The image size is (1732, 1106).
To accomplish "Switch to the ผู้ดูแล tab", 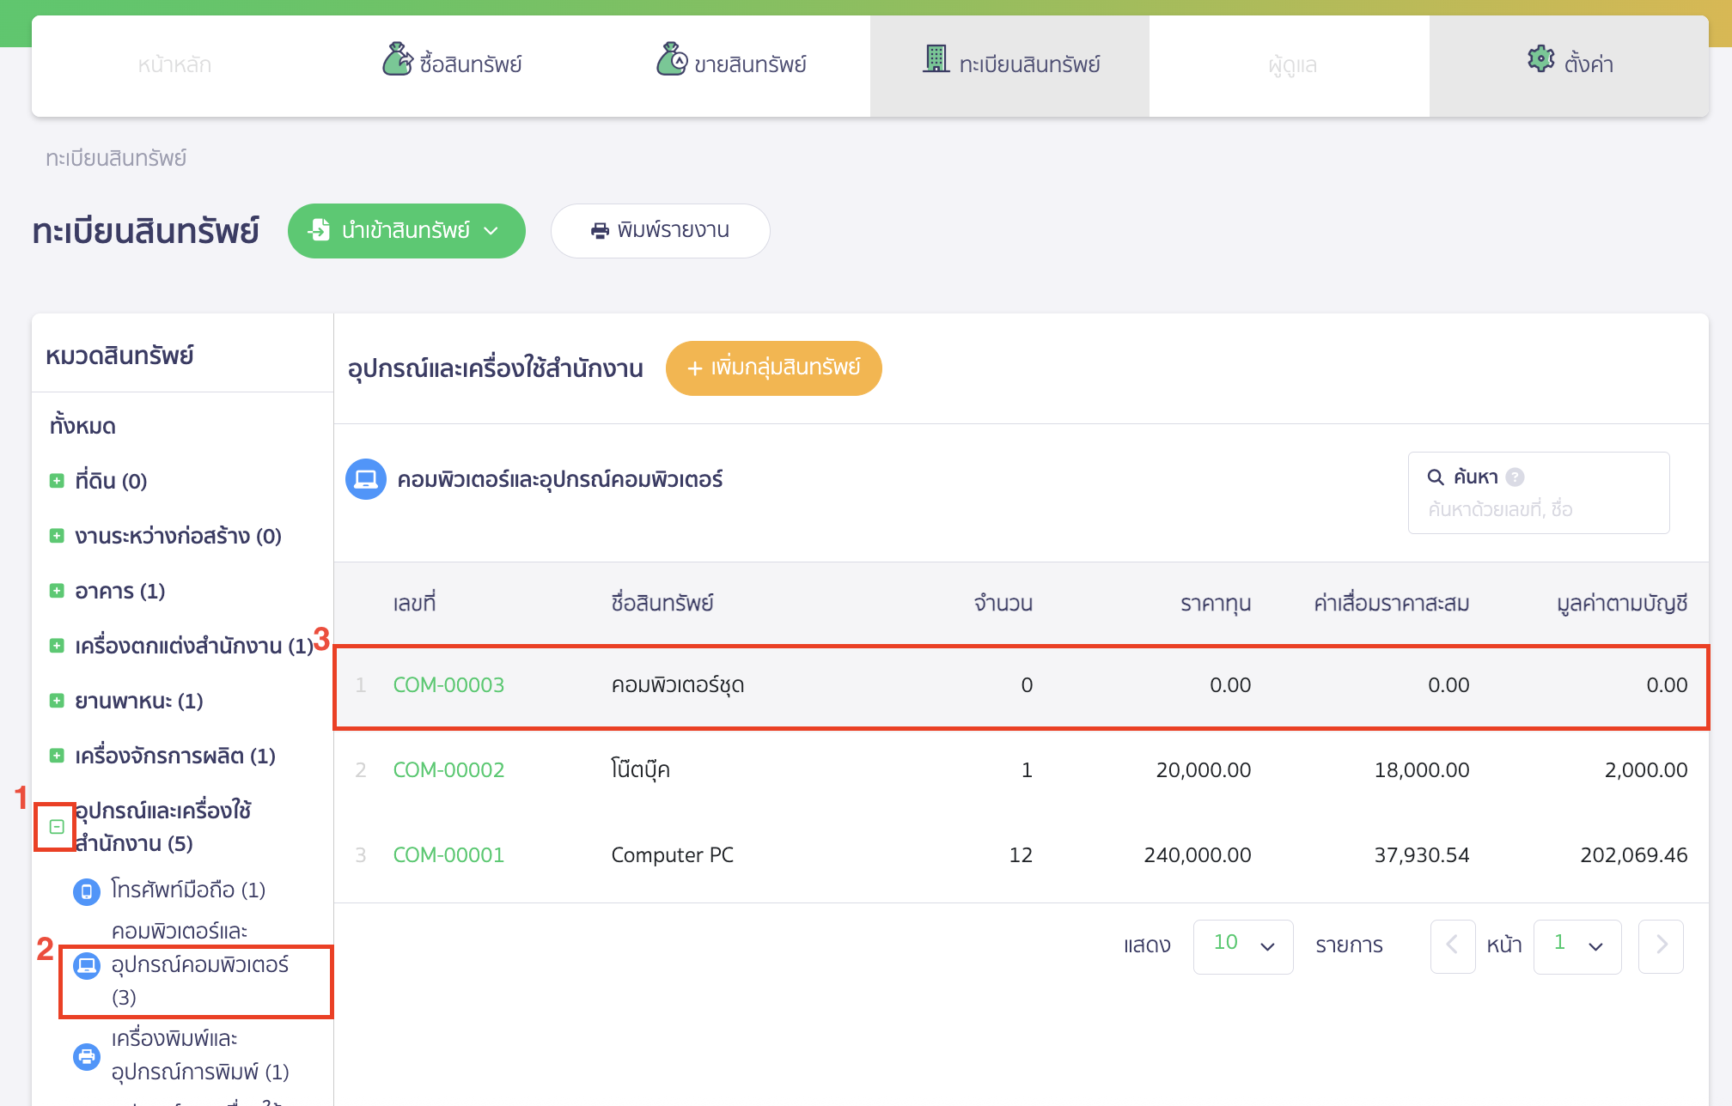I will [1291, 65].
